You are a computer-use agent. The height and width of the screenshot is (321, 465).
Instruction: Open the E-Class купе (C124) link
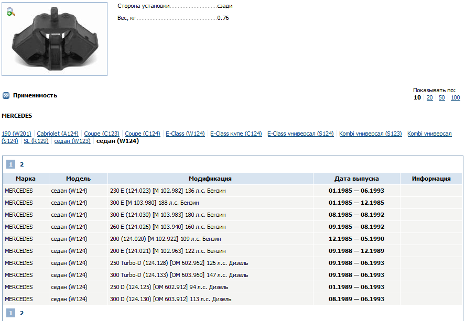pyautogui.click(x=236, y=134)
